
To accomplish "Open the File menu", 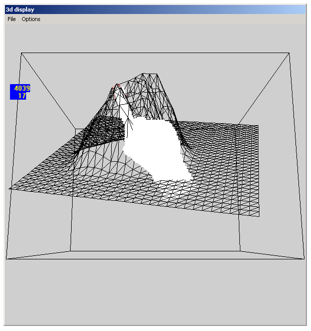I will pos(12,19).
